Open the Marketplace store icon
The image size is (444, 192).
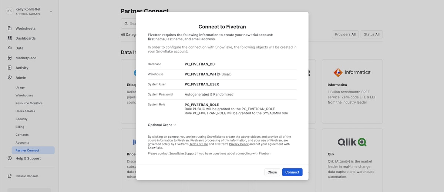[x=10, y=58]
